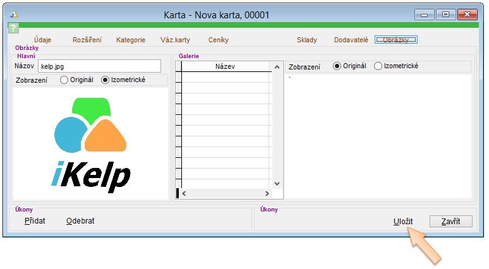Select Originál display for main image
489x269 pixels.
coord(64,80)
